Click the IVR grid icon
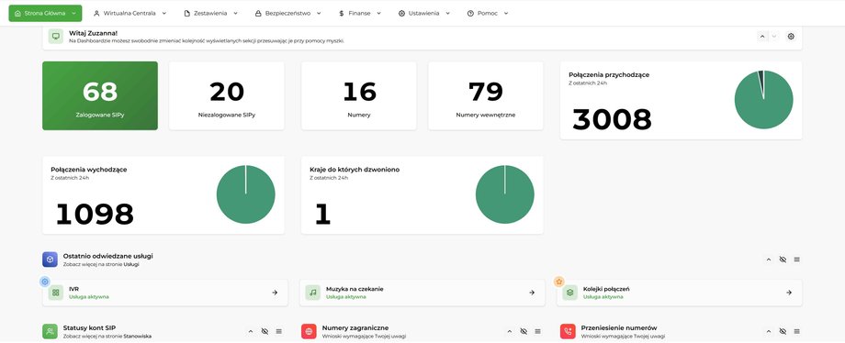The image size is (845, 343). (55, 293)
